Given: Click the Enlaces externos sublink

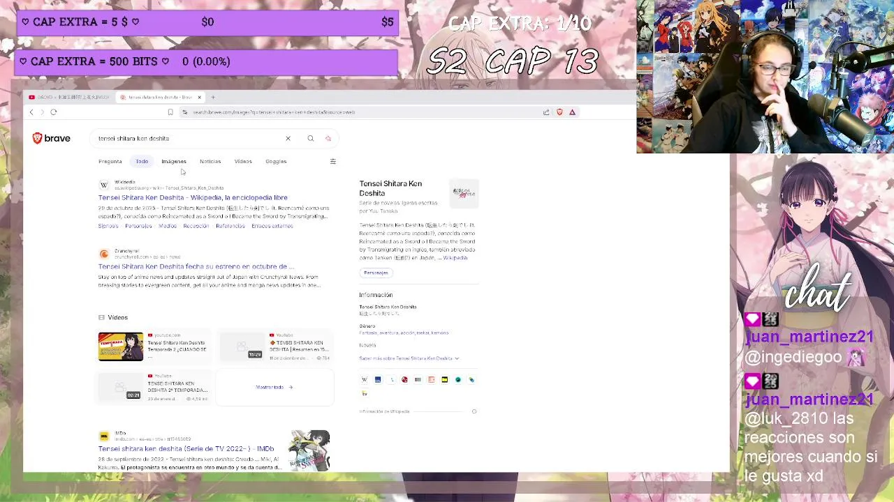Looking at the screenshot, I should click(272, 226).
